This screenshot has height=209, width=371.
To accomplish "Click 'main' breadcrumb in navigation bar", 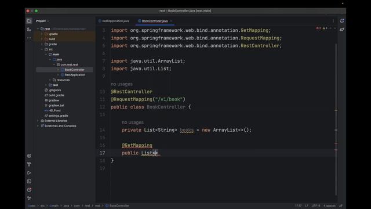I will click(x=54, y=206).
